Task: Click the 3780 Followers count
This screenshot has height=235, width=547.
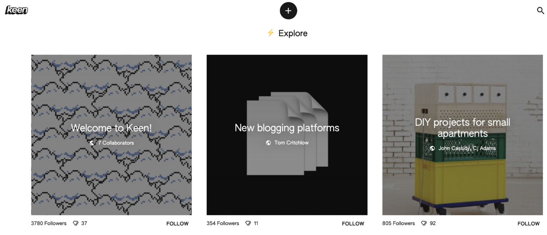Action: click(x=49, y=223)
